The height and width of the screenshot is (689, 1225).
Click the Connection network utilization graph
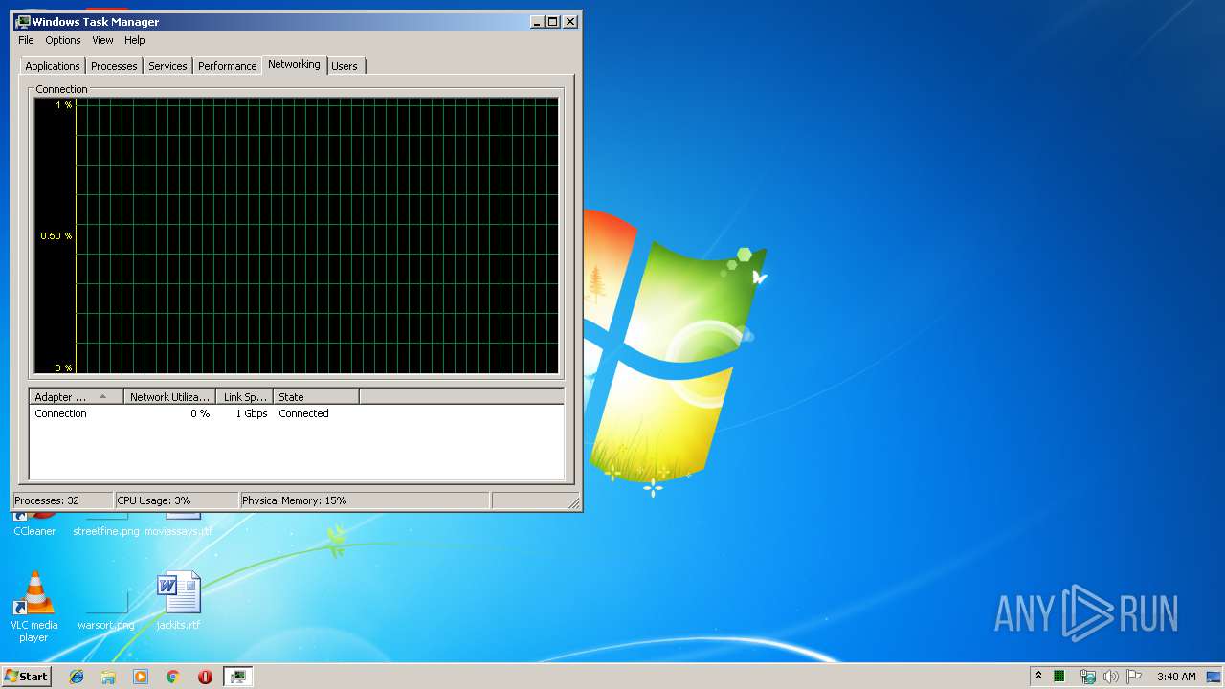tap(297, 235)
